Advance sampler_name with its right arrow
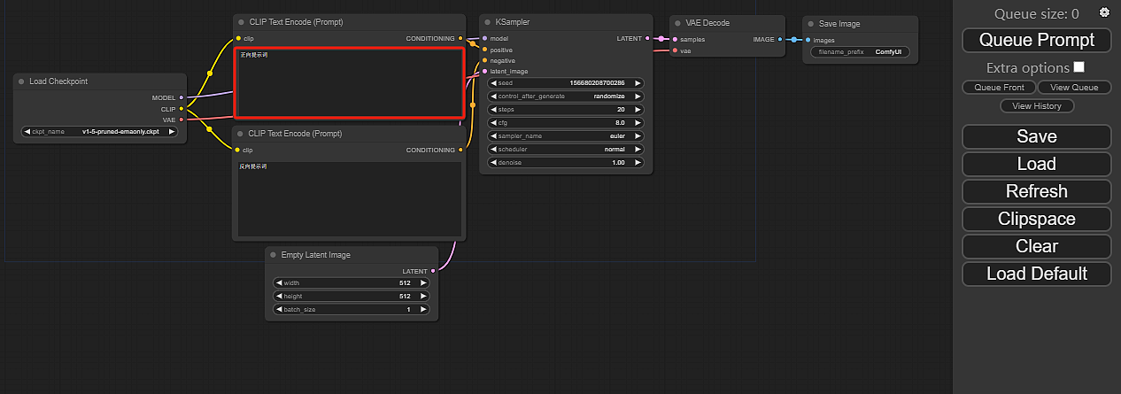The image size is (1121, 394). tap(637, 136)
